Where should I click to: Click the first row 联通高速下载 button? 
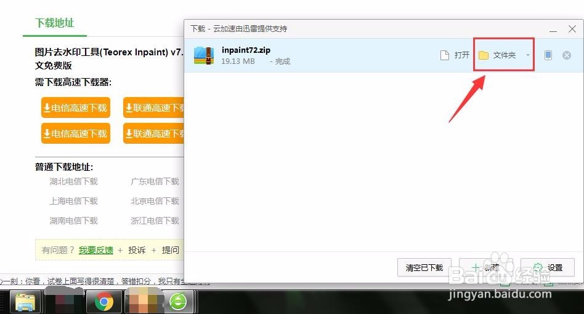[x=154, y=108]
